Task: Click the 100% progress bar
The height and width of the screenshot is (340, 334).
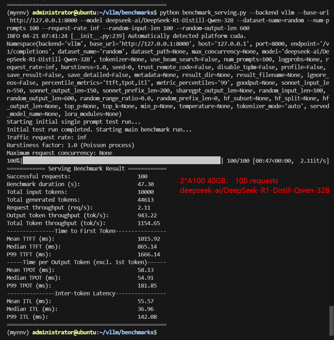Action: 122,161
